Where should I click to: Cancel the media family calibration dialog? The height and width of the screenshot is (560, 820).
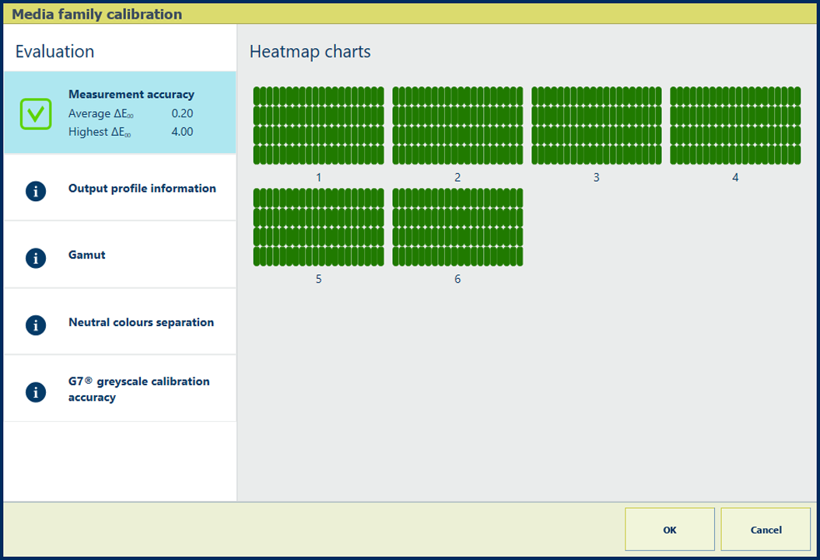(766, 530)
